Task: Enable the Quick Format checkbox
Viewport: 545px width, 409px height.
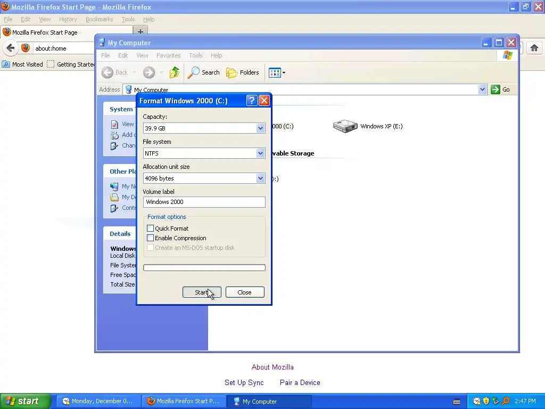Action: (x=150, y=228)
